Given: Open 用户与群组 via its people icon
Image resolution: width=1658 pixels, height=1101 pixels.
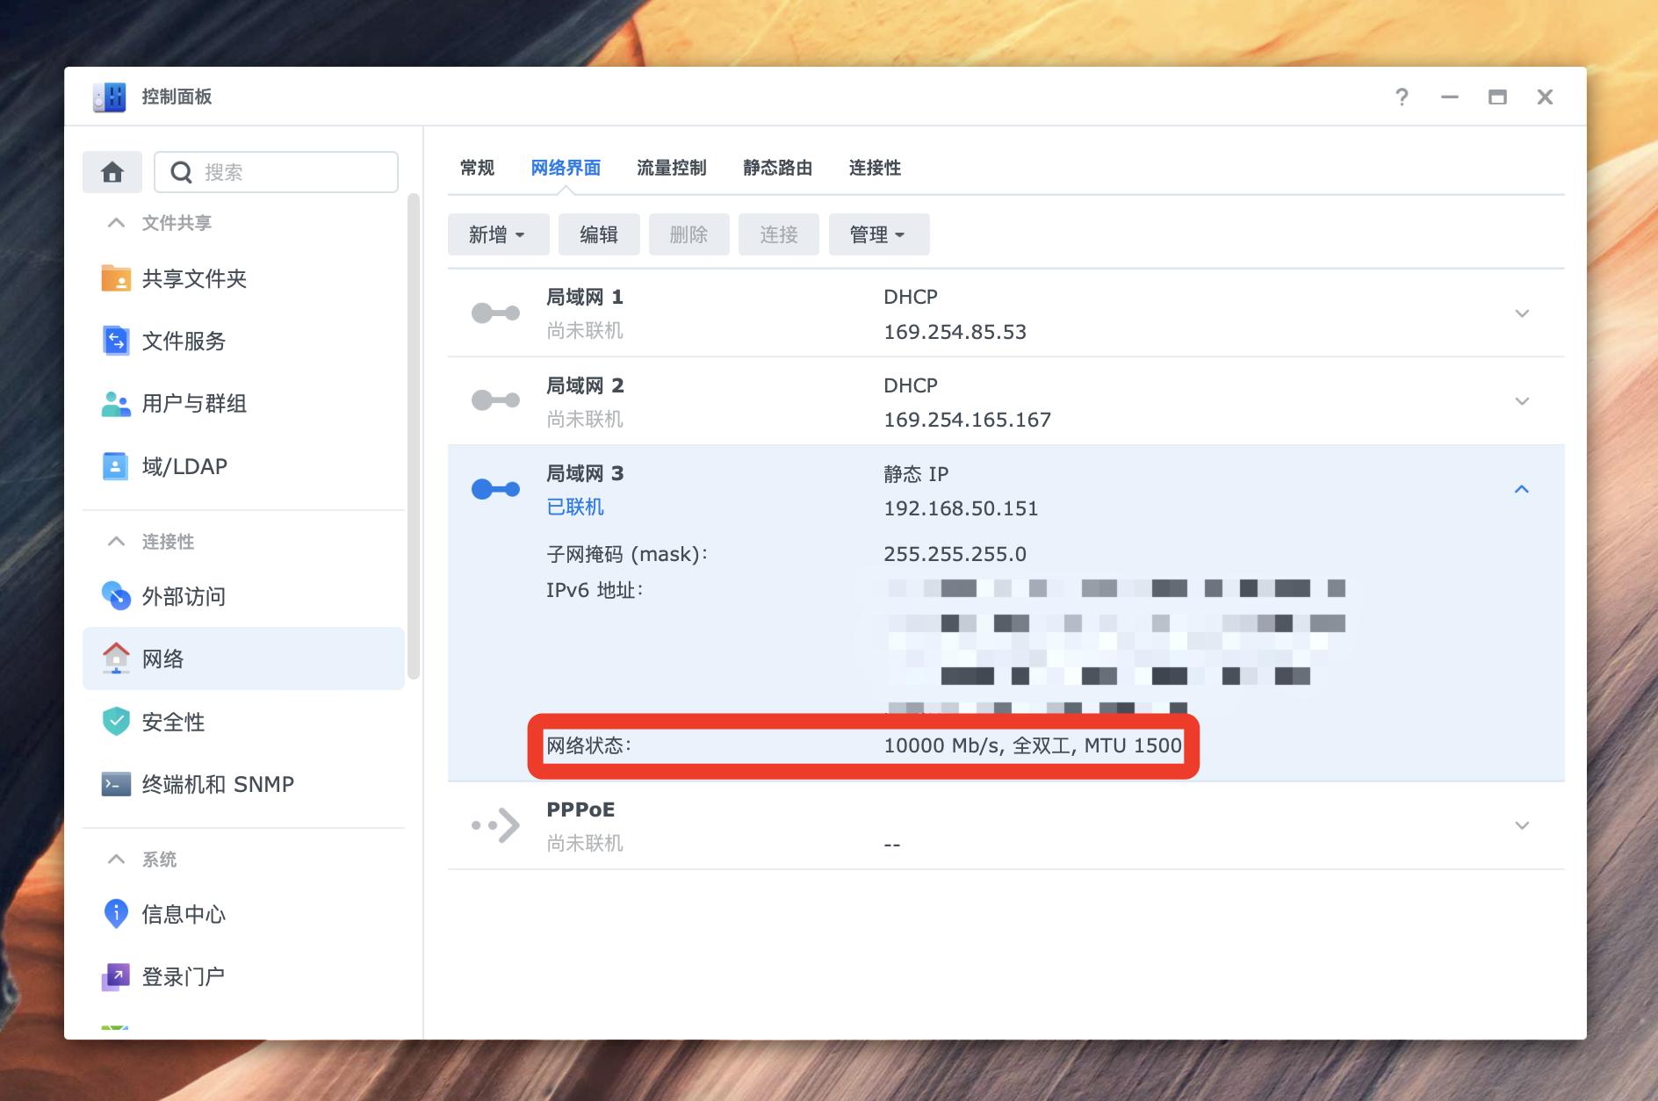Looking at the screenshot, I should (115, 403).
